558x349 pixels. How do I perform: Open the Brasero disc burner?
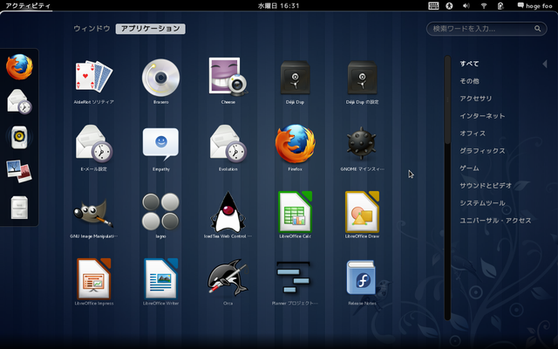pos(160,78)
